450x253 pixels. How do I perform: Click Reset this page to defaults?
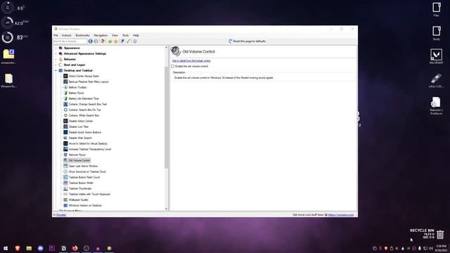pos(247,41)
